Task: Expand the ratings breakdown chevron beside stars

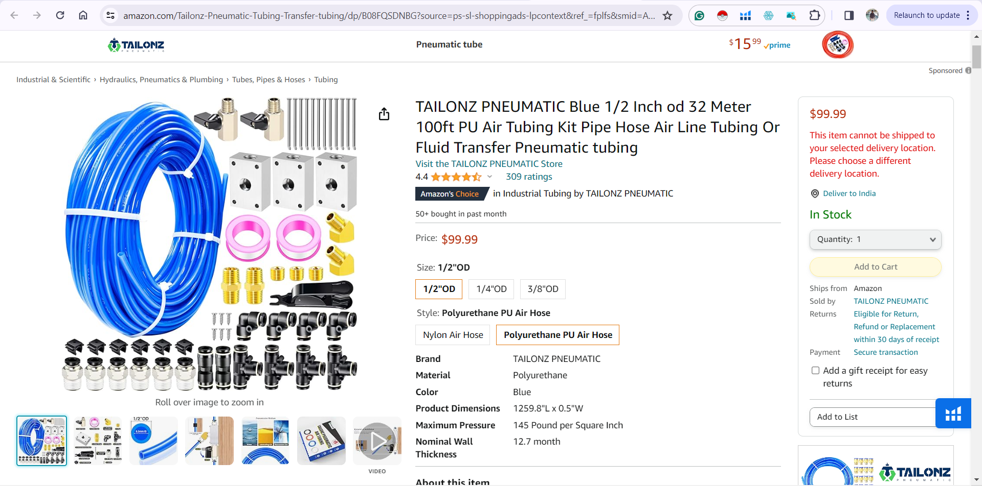Action: click(x=489, y=177)
